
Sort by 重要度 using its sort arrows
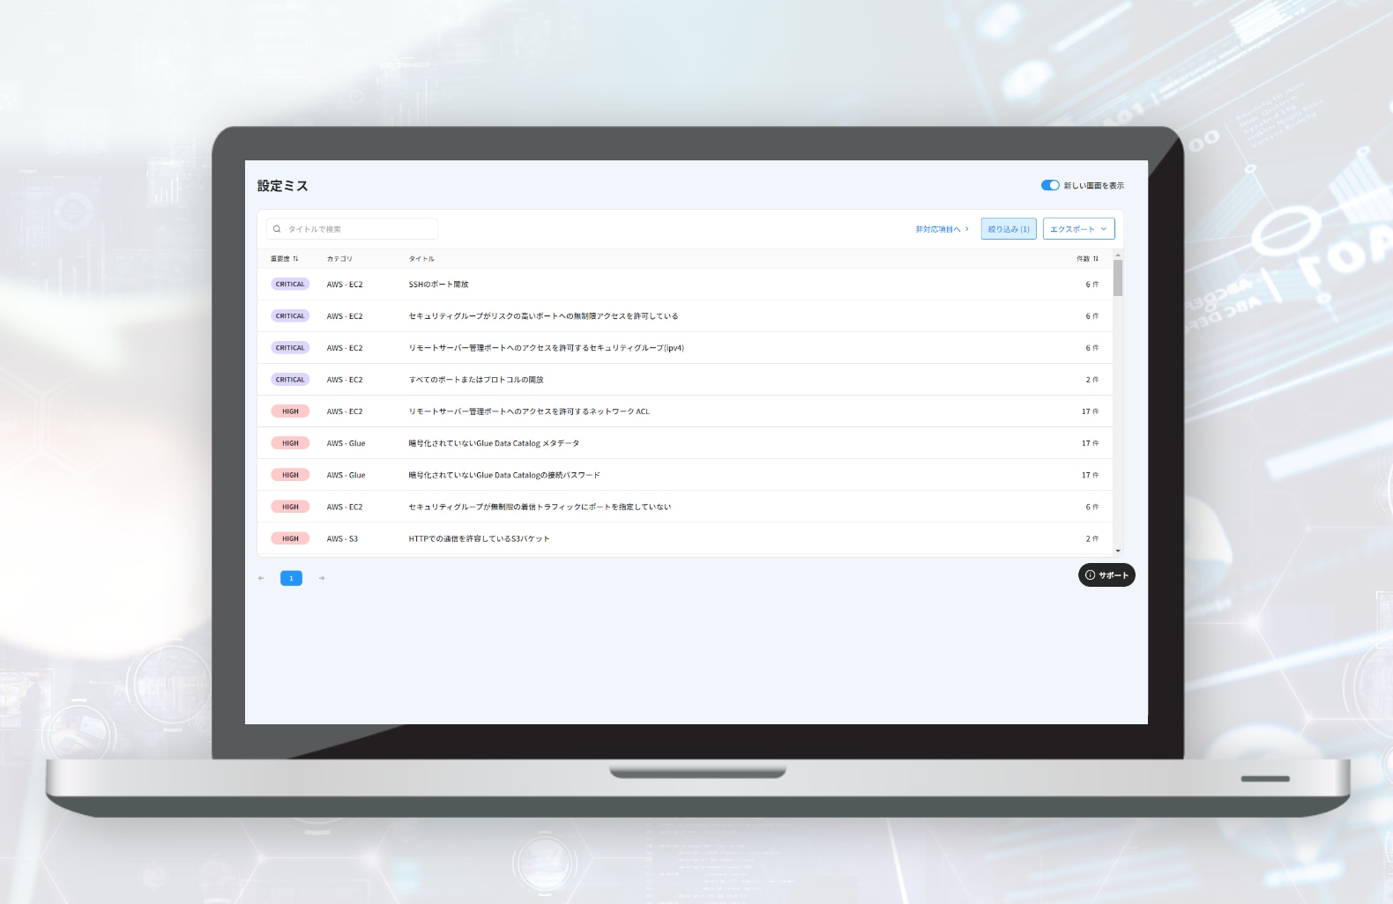tap(295, 259)
